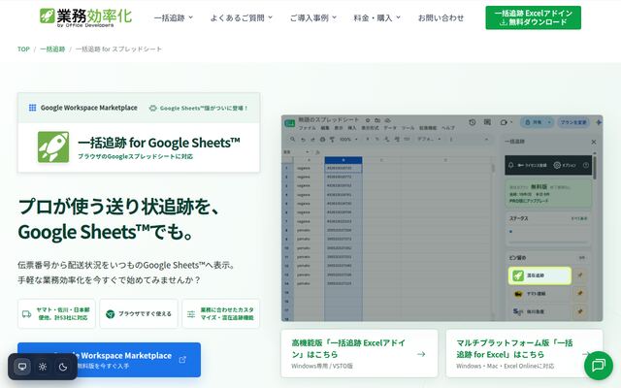Switch to light theme with the sun icon
Screen dimensions: 621x388
pyautogui.click(x=43, y=367)
